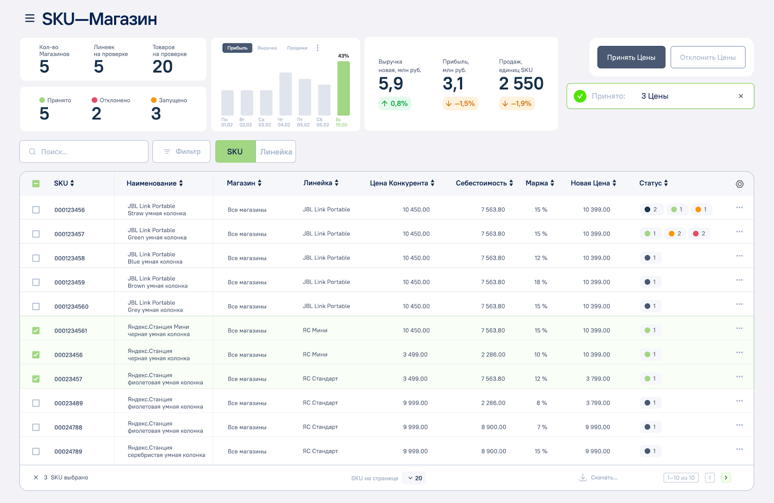Open row actions for SKU 000123459
This screenshot has height=503, width=774.
point(739,280)
